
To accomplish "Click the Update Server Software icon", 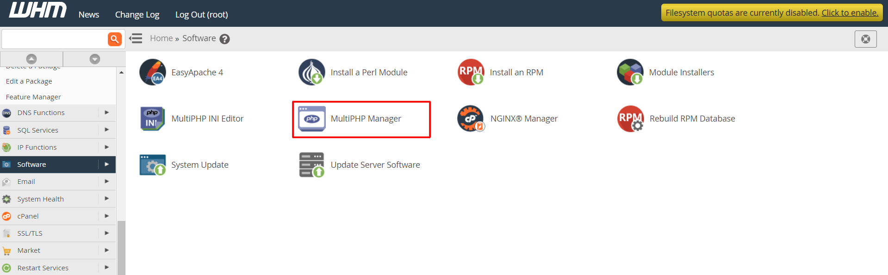I will tap(312, 165).
